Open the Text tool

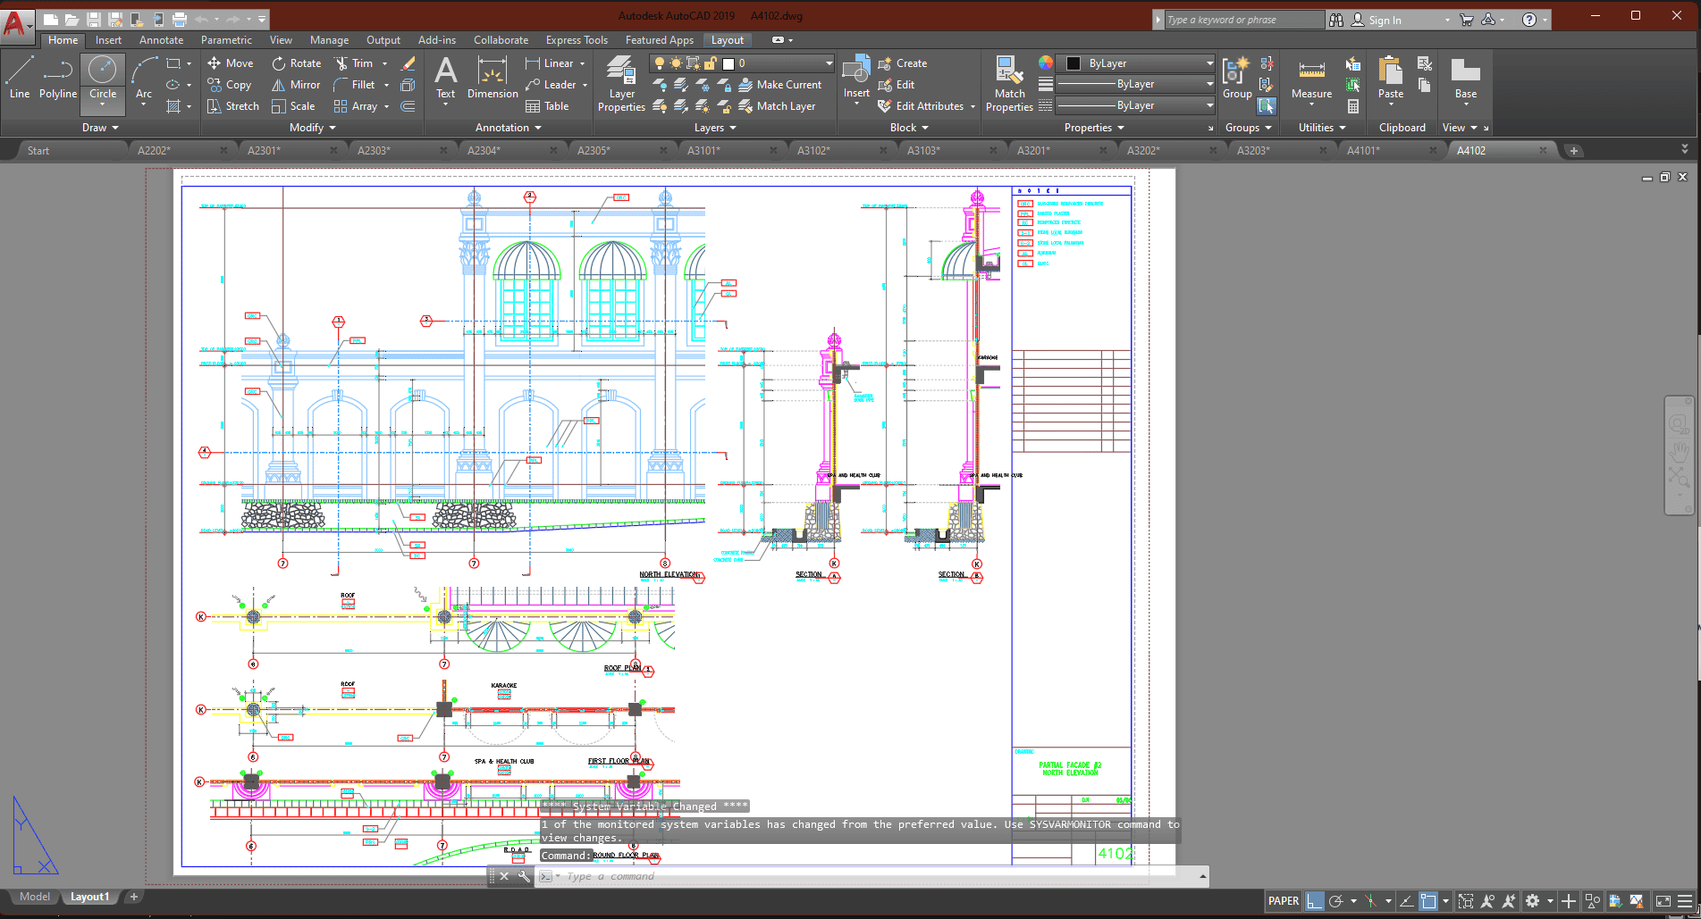coord(445,80)
